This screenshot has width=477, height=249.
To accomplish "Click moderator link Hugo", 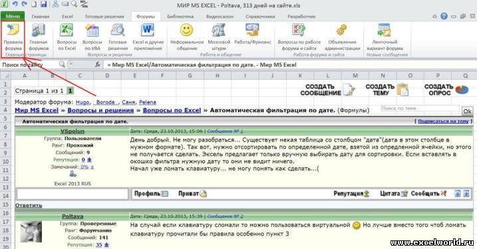I will (82, 102).
